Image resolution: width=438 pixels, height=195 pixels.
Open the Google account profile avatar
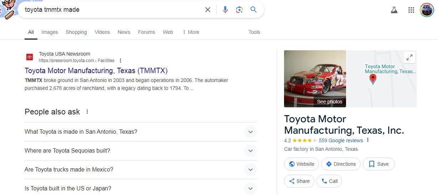(427, 10)
